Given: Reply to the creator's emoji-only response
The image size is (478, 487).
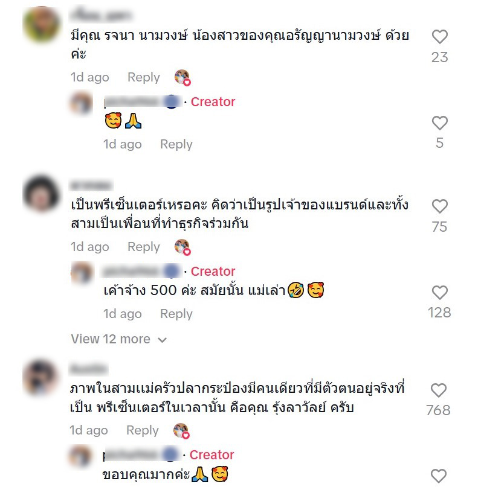Looking at the screenshot, I should [176, 144].
